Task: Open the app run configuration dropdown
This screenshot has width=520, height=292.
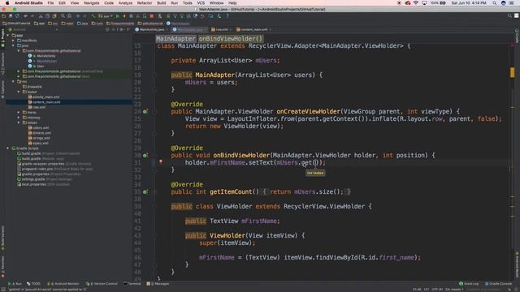Action: 106,16
